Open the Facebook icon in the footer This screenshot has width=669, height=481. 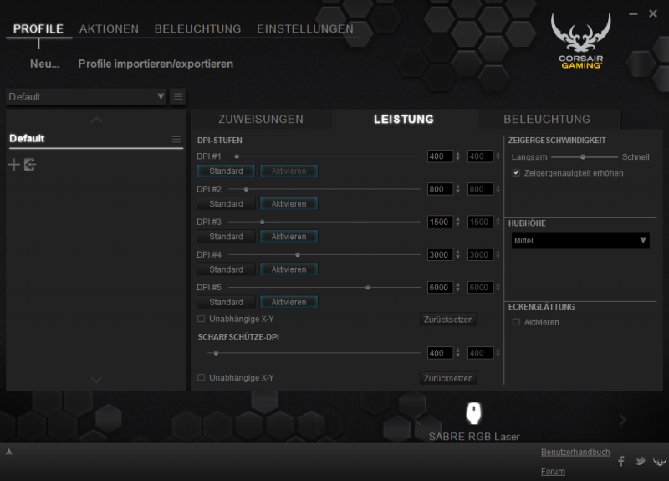621,461
